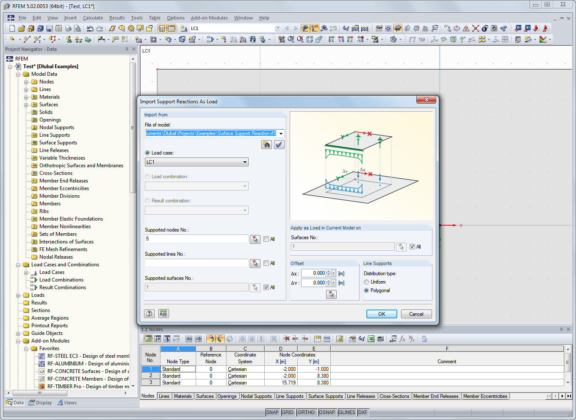The width and height of the screenshot is (576, 420).
Task: Click the offset pick-in-graphic icon below ΔY
Action: pyautogui.click(x=331, y=294)
